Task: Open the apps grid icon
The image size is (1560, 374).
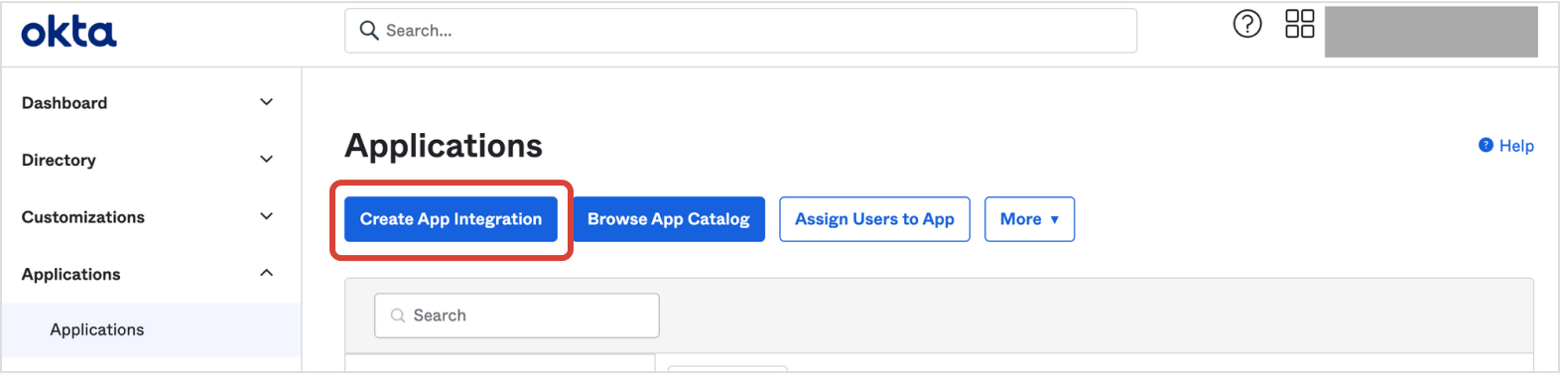Action: (1300, 24)
